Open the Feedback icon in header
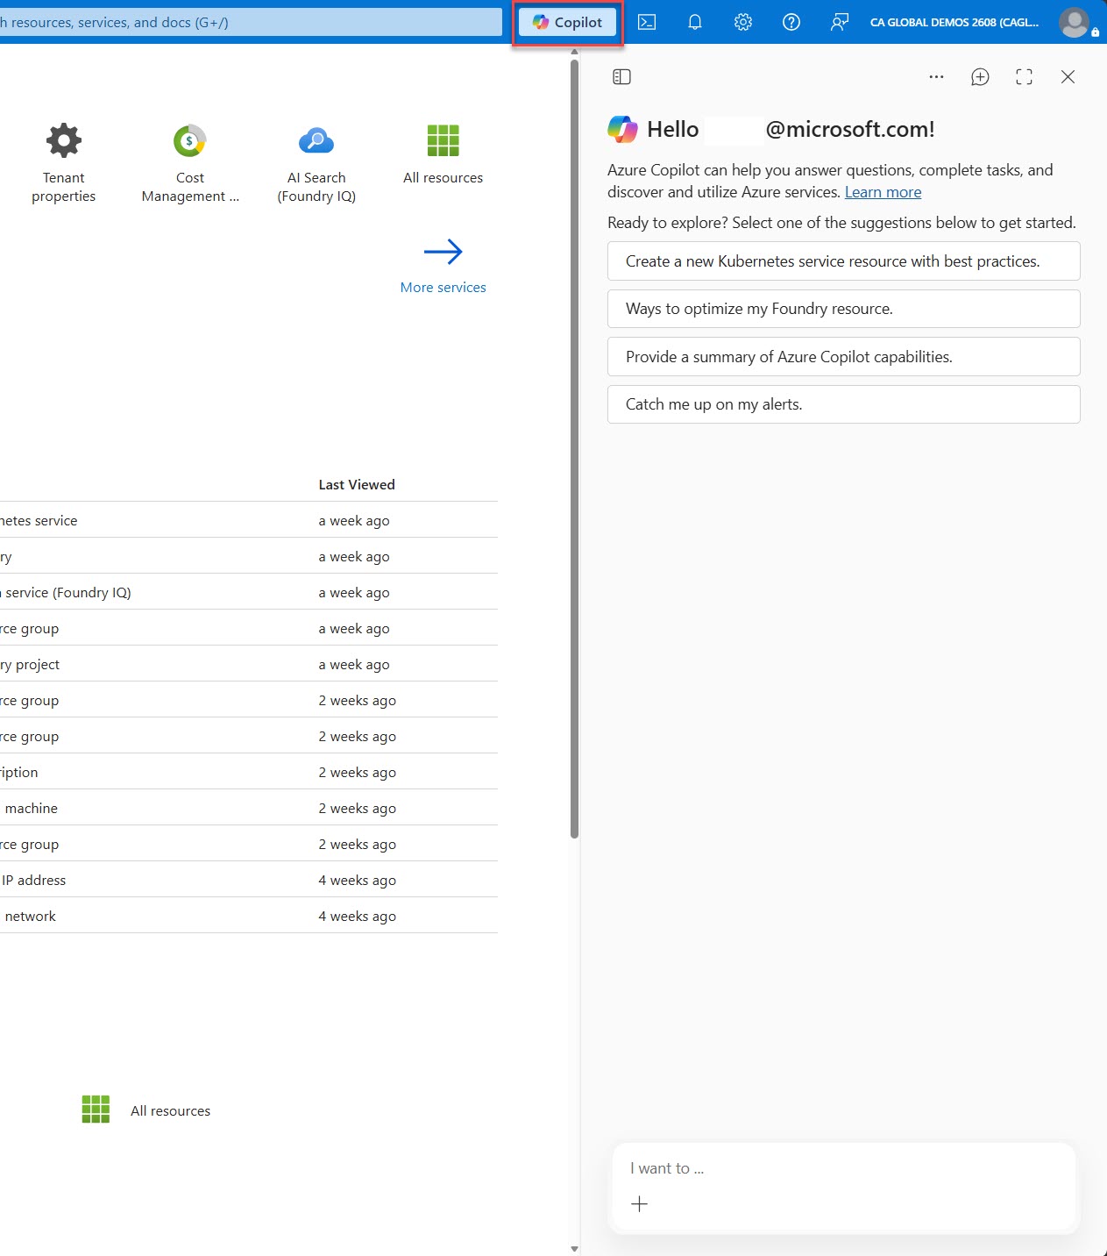The height and width of the screenshot is (1256, 1107). 840,22
